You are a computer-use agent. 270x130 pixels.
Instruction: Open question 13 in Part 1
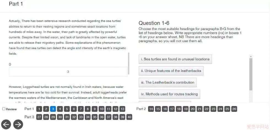(x=122, y=109)
